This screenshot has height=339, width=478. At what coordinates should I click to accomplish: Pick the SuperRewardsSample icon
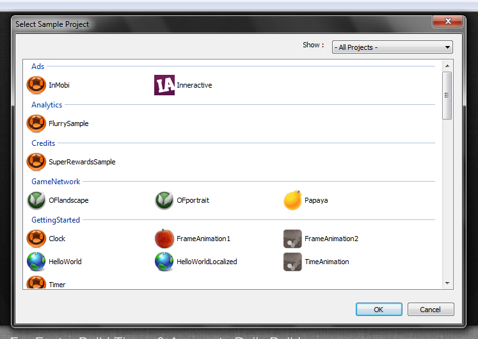(36, 162)
